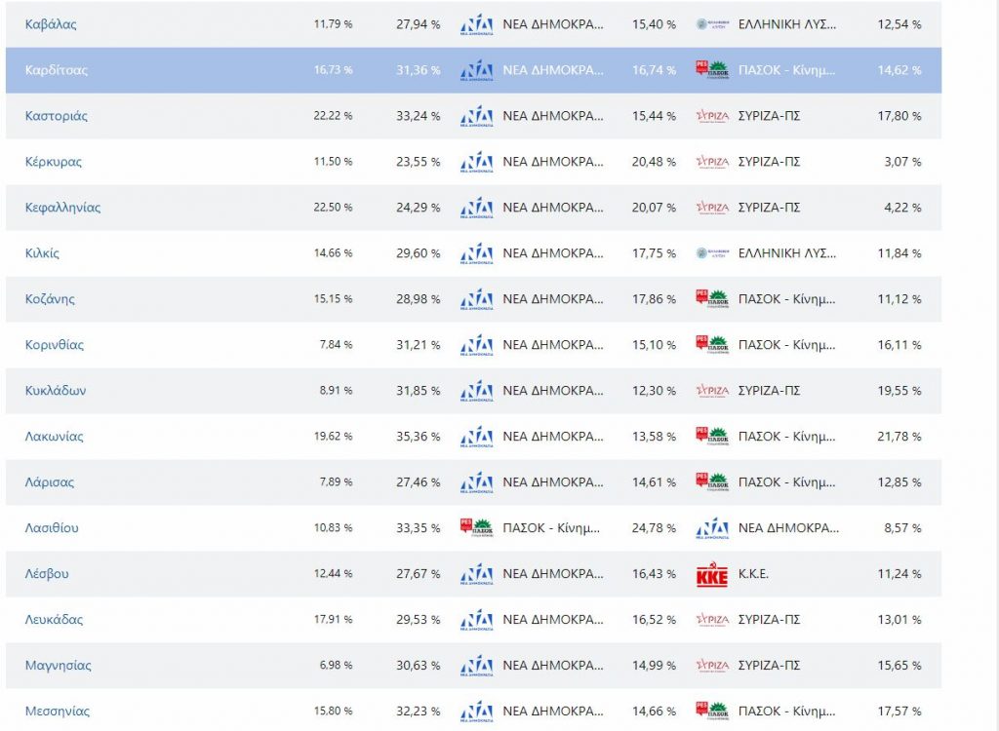This screenshot has height=731, width=999.
Task: Click the ΚΚΕ logo in the Λέσβου row
Action: point(712,574)
